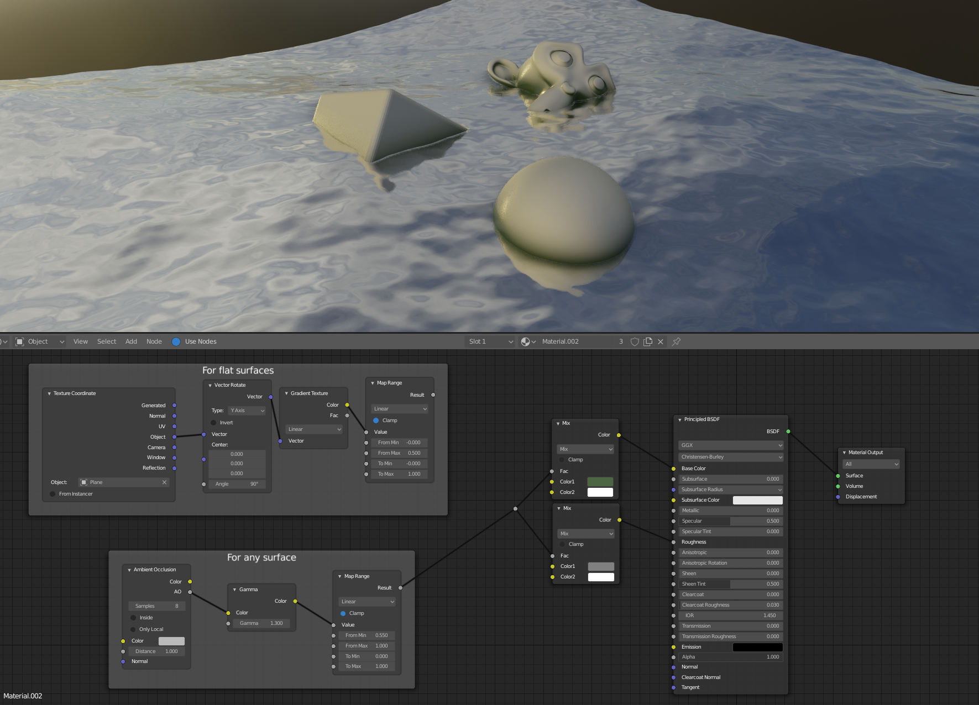Open Gradient Texture Linear dropdown

314,429
